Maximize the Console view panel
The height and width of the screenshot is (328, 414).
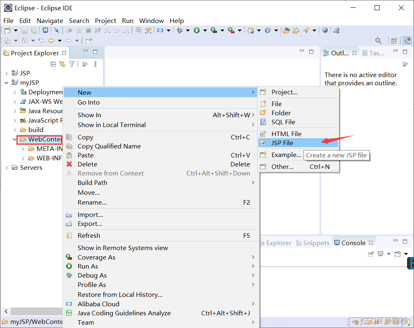(405, 241)
